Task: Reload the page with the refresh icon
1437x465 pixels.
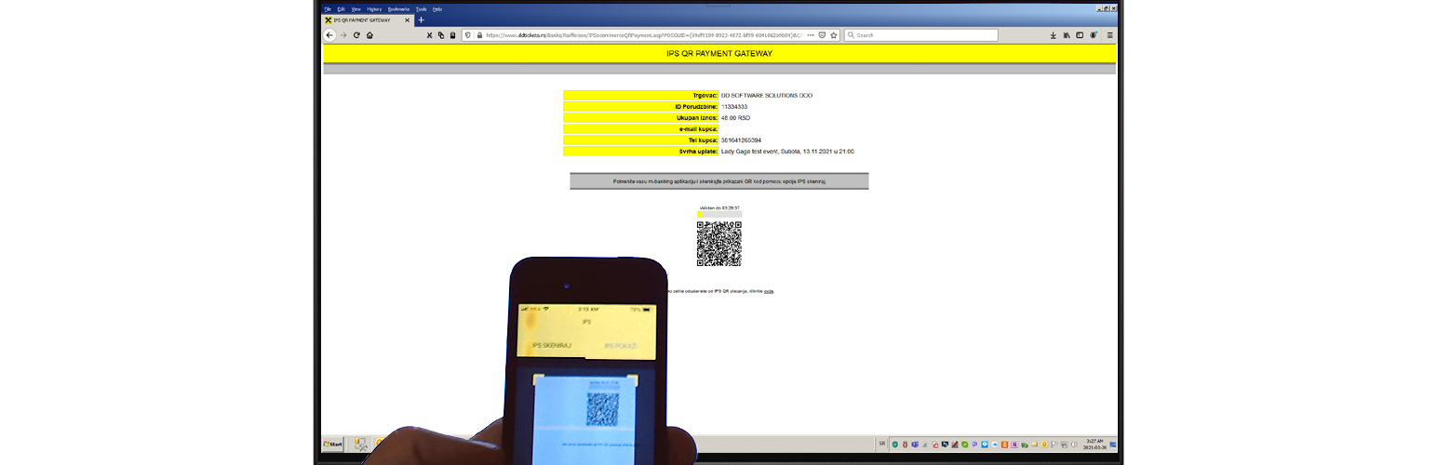Action: coord(356,35)
